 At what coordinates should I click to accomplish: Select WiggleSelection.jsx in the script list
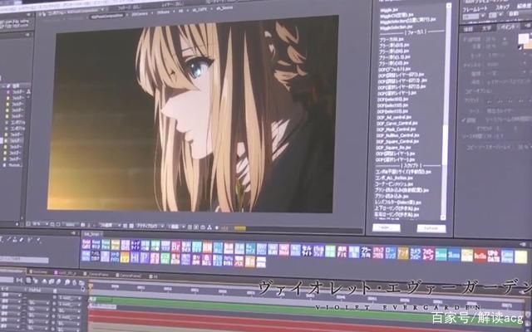click(x=397, y=27)
